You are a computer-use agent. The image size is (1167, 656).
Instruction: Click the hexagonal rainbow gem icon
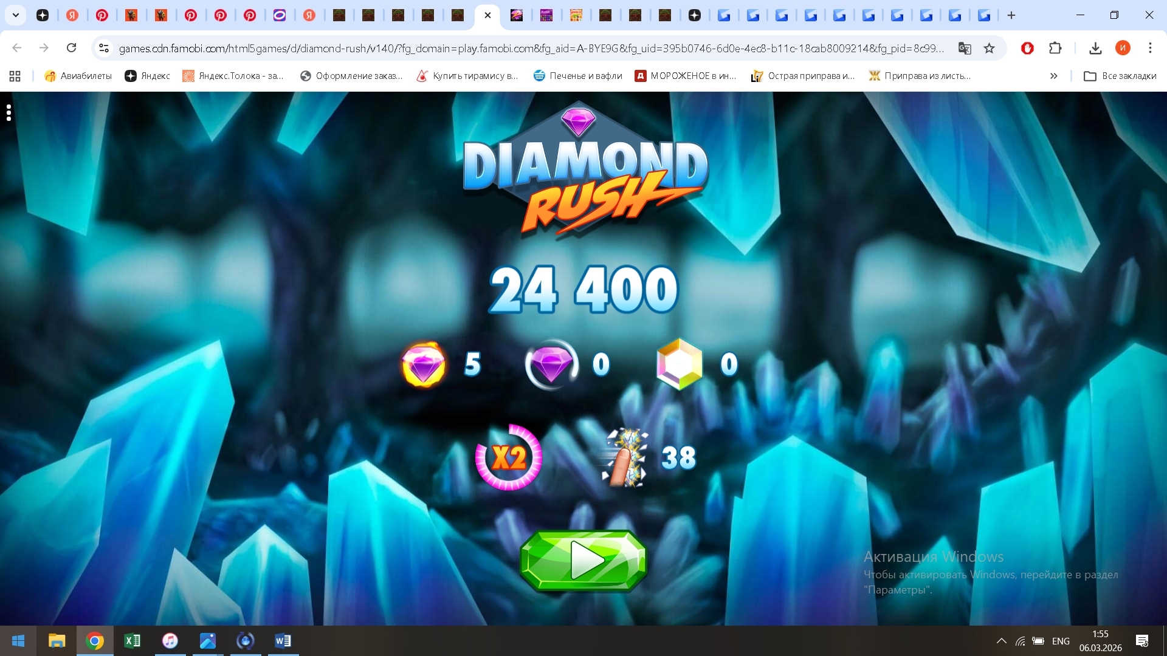(x=680, y=364)
